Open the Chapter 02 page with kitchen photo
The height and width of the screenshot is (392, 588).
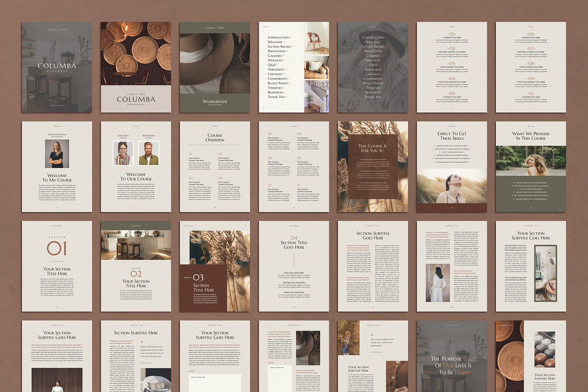[136, 266]
